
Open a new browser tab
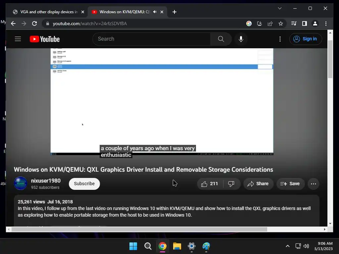(174, 12)
